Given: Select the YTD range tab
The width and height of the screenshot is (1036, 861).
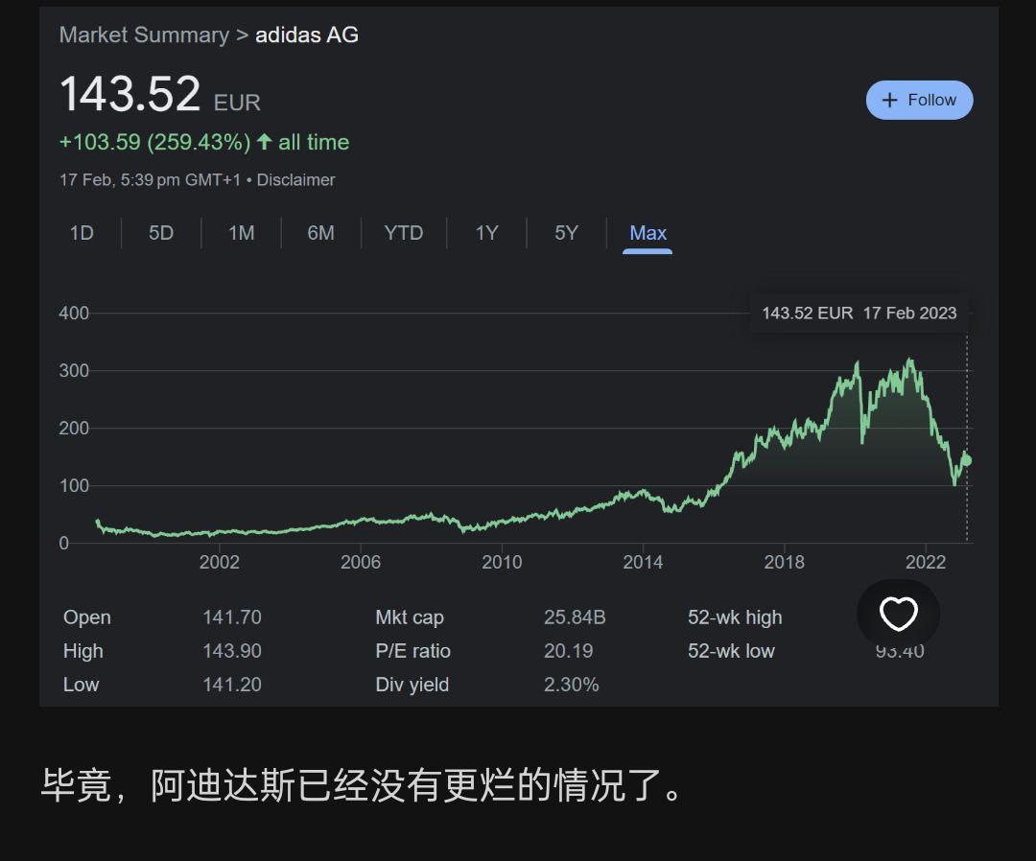Looking at the screenshot, I should coord(403,233).
